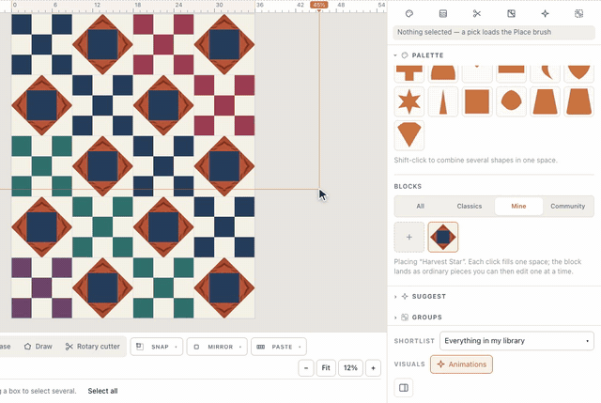Viewport: 601px width, 403px height.
Task: Open the Snap options dropdown
Action: pos(157,347)
